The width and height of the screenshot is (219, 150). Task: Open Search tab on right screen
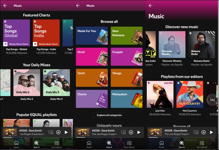point(182,144)
